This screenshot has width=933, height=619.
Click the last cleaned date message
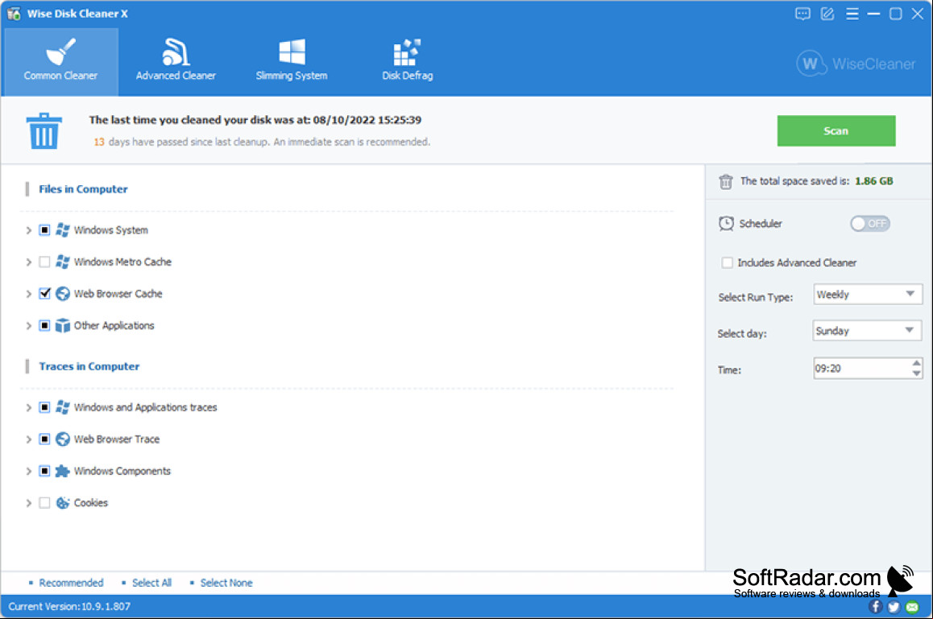tap(255, 120)
